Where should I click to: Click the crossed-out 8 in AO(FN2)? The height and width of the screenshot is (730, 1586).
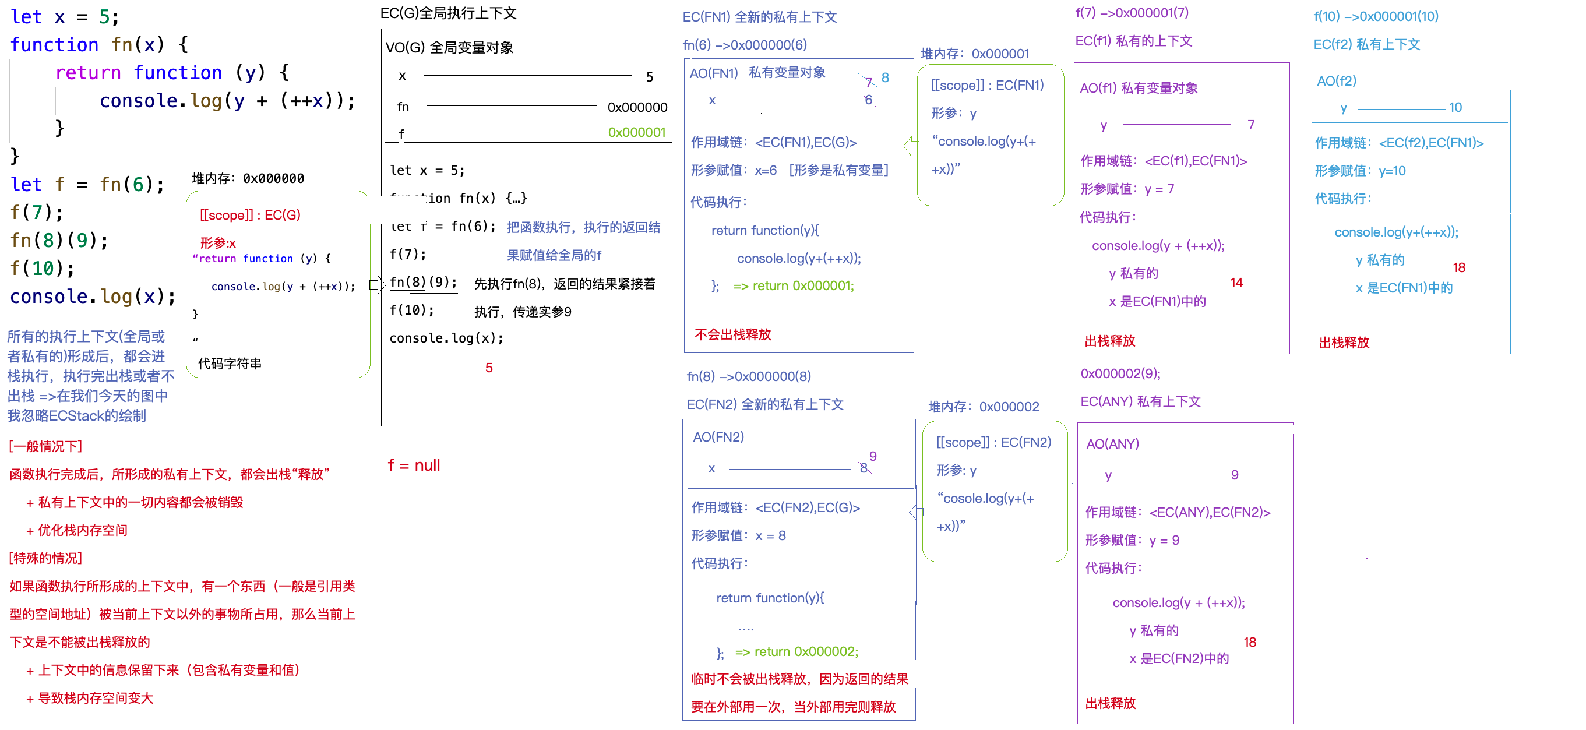tap(864, 468)
